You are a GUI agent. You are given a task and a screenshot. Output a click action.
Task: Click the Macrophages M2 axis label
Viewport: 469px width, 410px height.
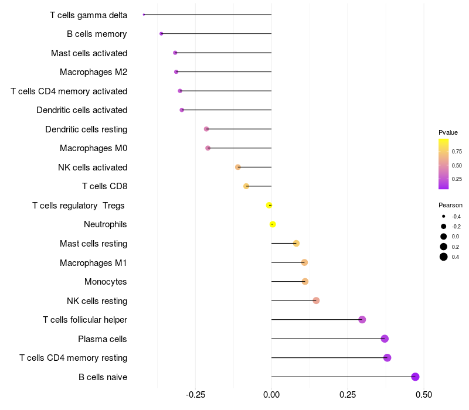[93, 72]
